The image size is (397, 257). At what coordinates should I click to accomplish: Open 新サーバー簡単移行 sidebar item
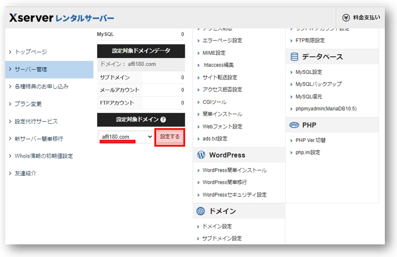pyautogui.click(x=39, y=139)
